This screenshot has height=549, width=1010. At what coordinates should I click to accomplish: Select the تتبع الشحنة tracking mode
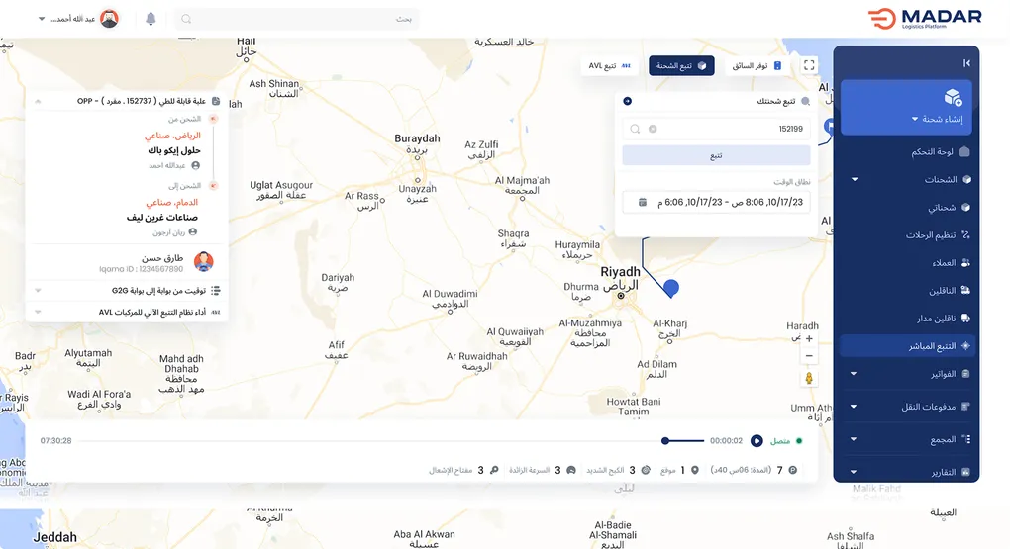(x=681, y=65)
